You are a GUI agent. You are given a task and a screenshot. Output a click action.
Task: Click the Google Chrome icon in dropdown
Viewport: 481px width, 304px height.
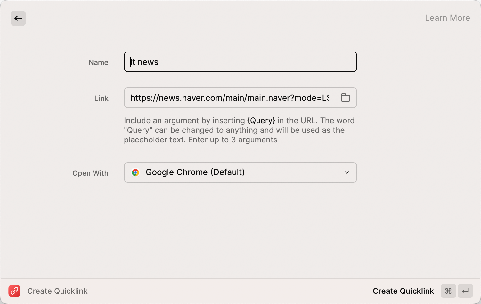(x=135, y=172)
